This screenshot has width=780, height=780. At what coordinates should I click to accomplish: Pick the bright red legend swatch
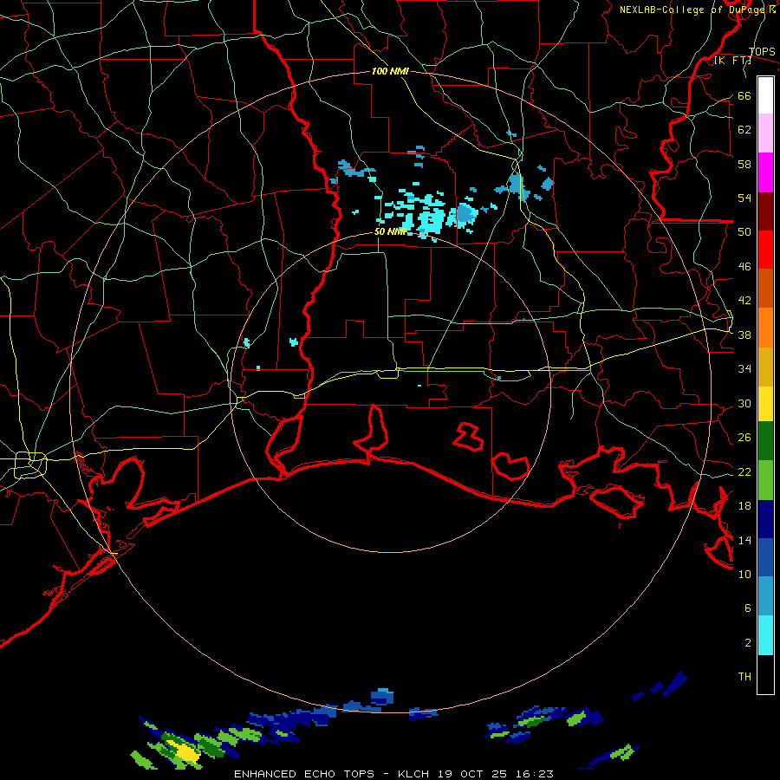point(765,250)
